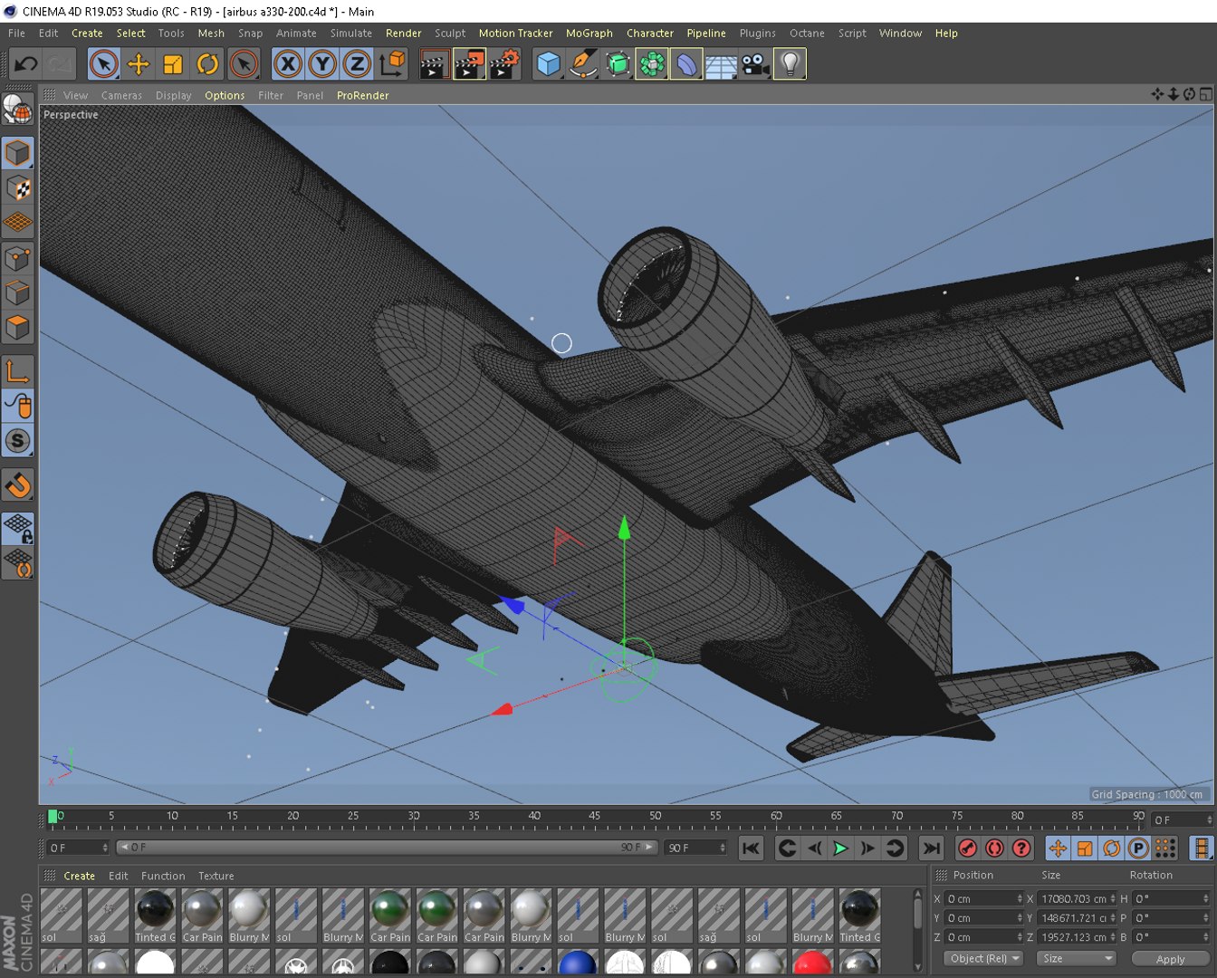The image size is (1217, 978).
Task: Play the animation forward
Action: 841,849
